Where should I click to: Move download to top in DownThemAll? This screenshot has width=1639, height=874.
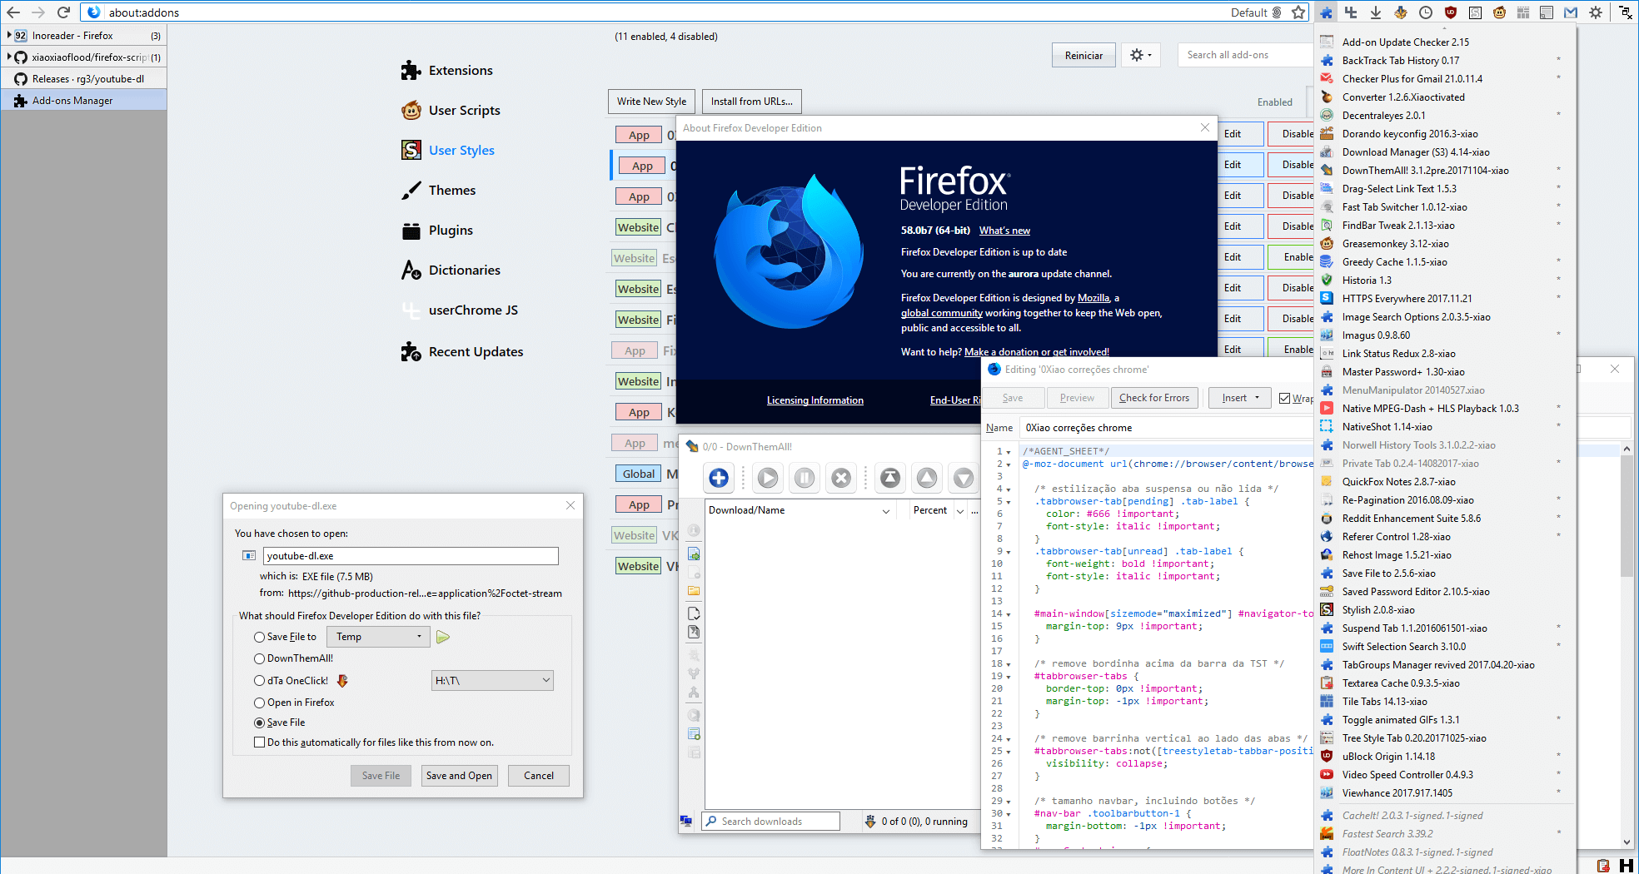coord(890,478)
